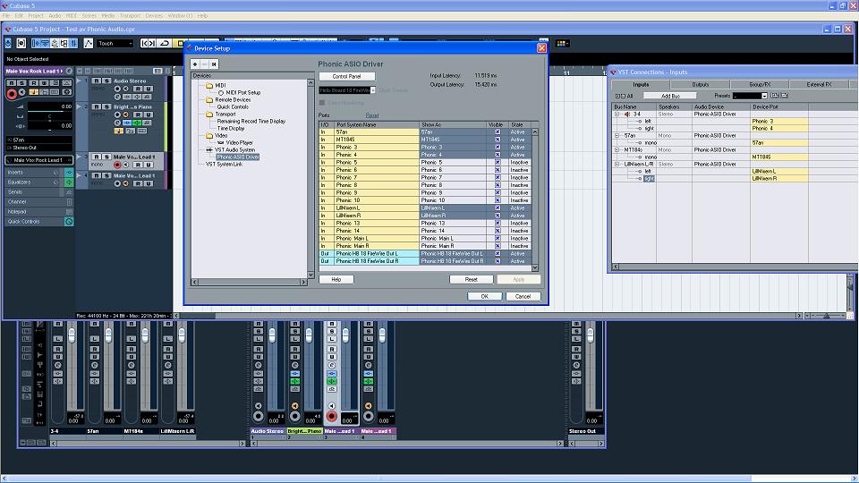This screenshot has height=483, width=859.
Task: Switch to Group/FX tab in VST Connections
Action: (760, 84)
